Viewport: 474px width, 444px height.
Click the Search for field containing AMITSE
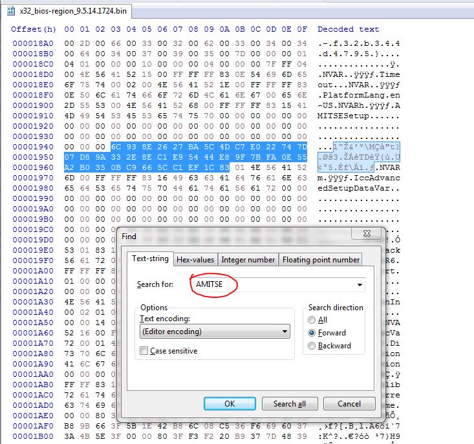click(277, 284)
